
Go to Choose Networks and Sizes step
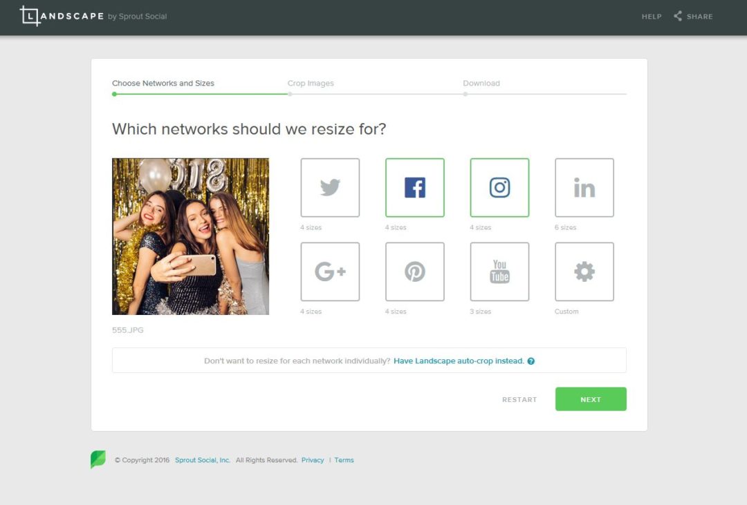163,84
